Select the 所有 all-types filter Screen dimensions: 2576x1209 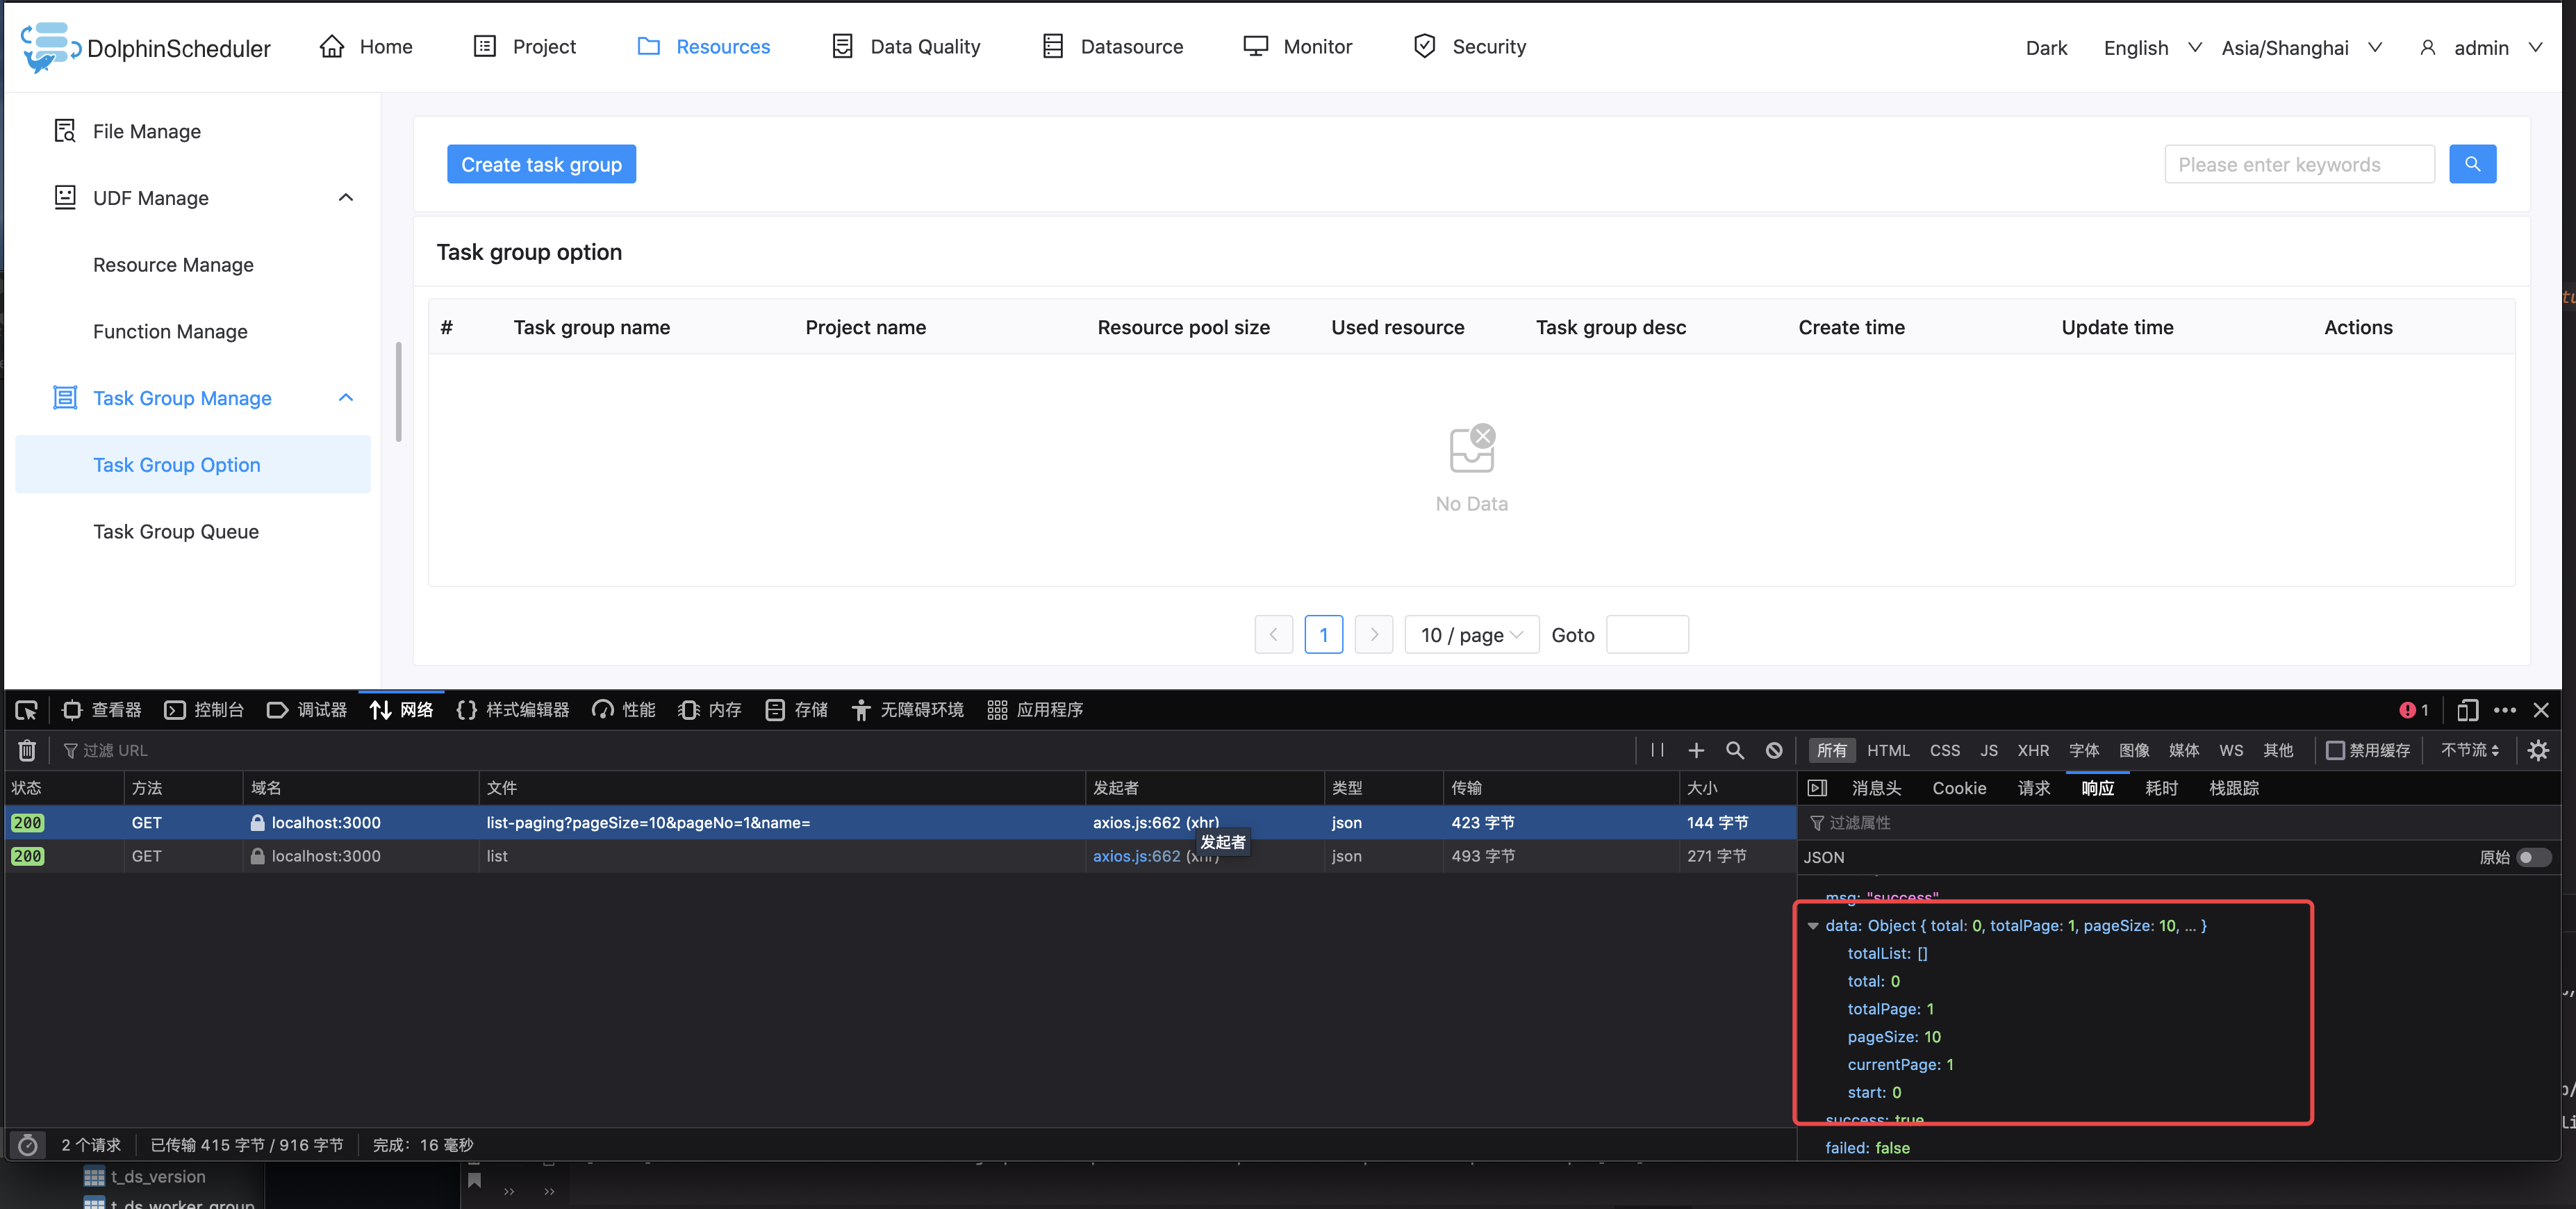(x=1831, y=750)
